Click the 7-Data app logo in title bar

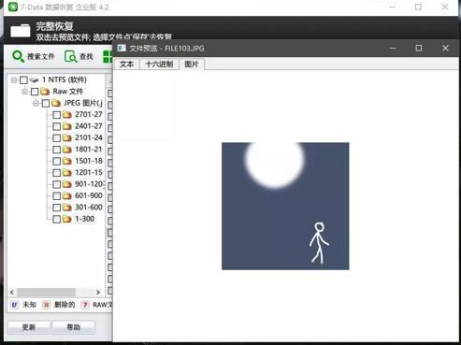pos(13,7)
